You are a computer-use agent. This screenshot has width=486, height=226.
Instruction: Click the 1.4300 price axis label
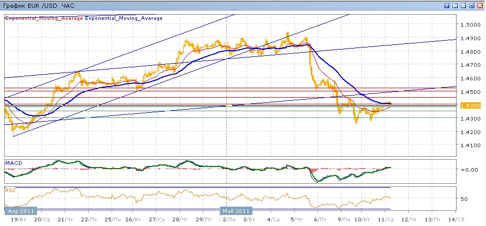(x=470, y=118)
